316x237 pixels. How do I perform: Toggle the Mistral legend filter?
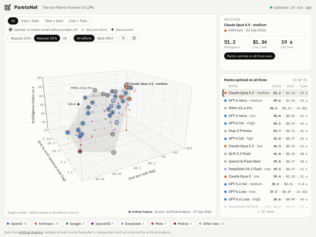pyautogui.click(x=183, y=224)
